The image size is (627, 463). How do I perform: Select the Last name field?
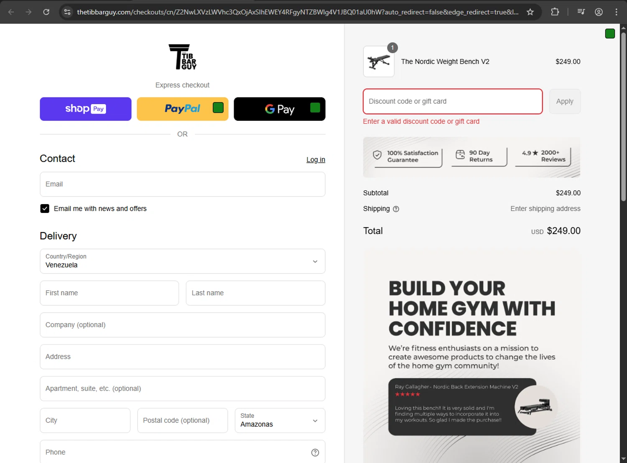coord(256,293)
